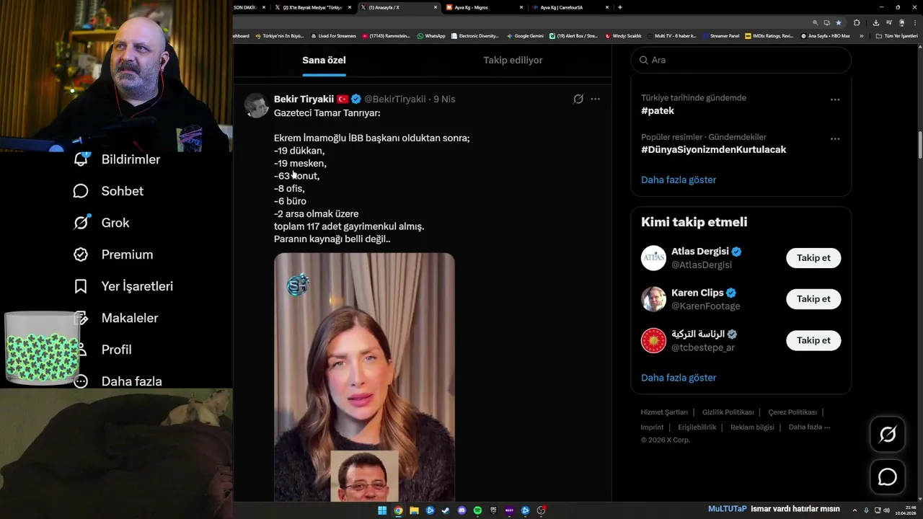Open floating Grok button at bottom right
923x519 pixels.
tap(888, 434)
